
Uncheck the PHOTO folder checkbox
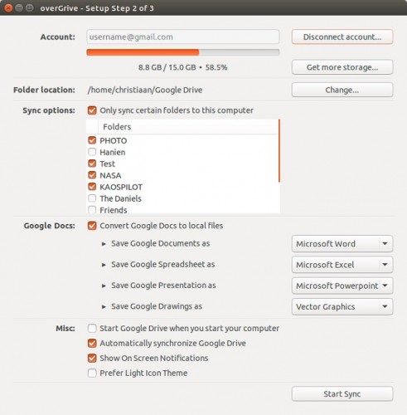(92, 140)
